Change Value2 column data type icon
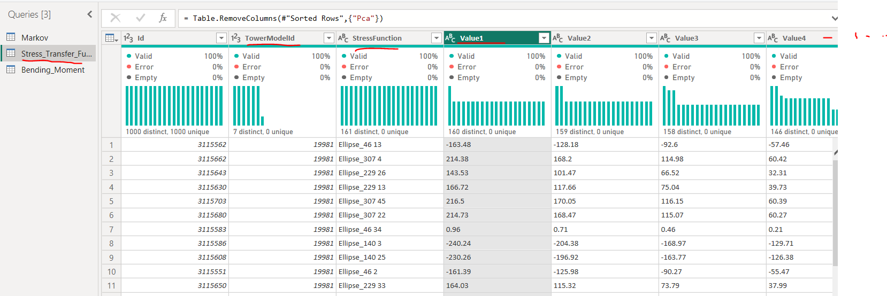The image size is (887, 296). click(x=558, y=38)
